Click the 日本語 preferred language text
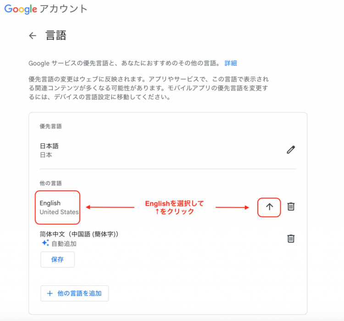The height and width of the screenshot is (321, 344). click(x=49, y=146)
